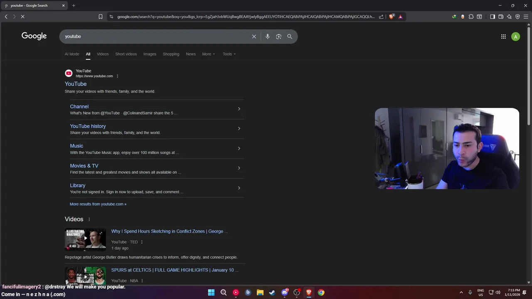The height and width of the screenshot is (299, 532).
Task: Click the Internet Download Manager extension icon
Action: click(454, 17)
